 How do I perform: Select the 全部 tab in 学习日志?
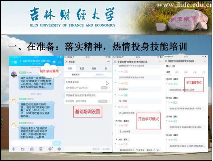click(168, 73)
